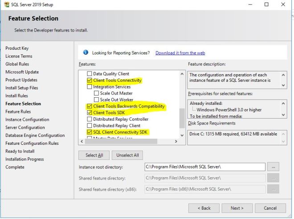The image size is (294, 219).
Task: Click the instance root directory text field
Action: tap(204, 167)
